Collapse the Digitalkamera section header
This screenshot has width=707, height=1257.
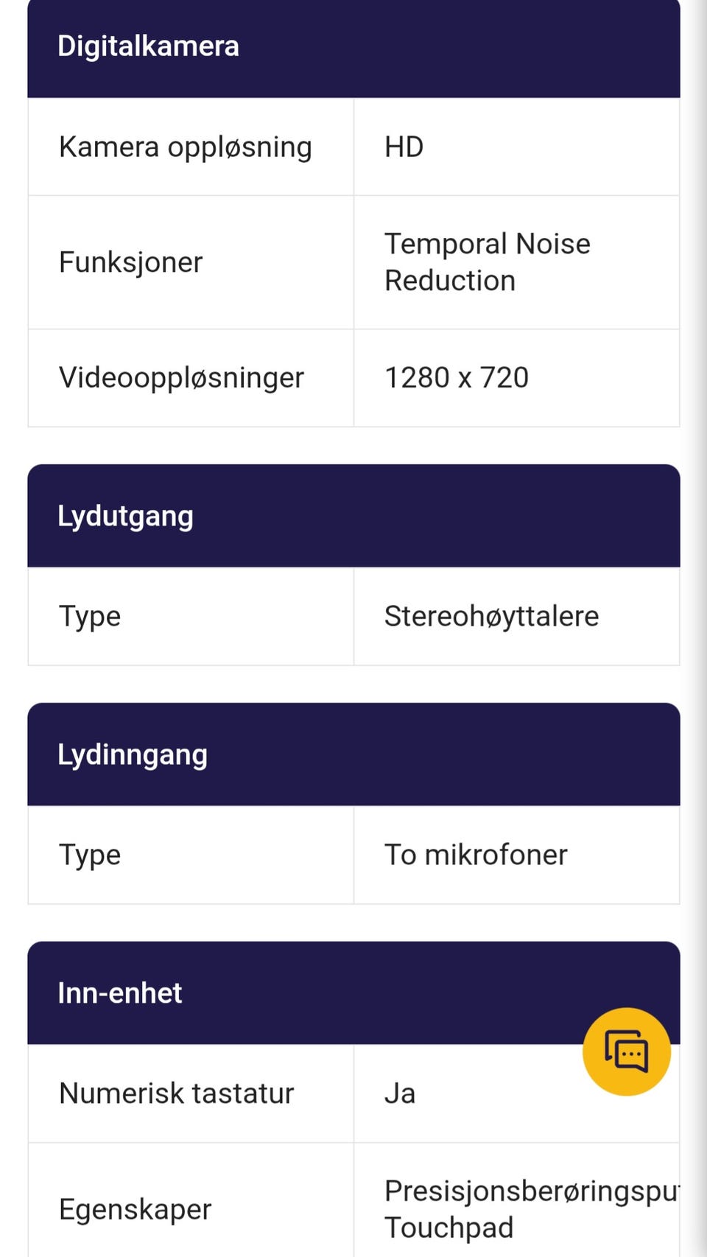click(x=353, y=47)
